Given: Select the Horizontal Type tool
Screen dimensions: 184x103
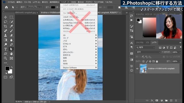Looking at the screenshot, I should [5, 49].
